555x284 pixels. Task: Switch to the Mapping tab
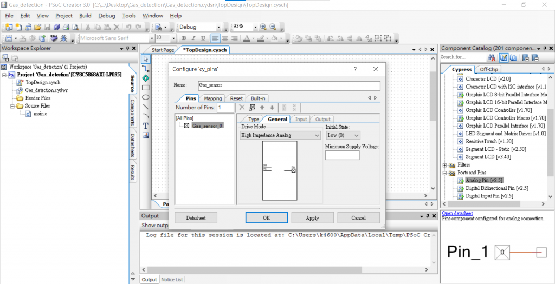point(212,98)
